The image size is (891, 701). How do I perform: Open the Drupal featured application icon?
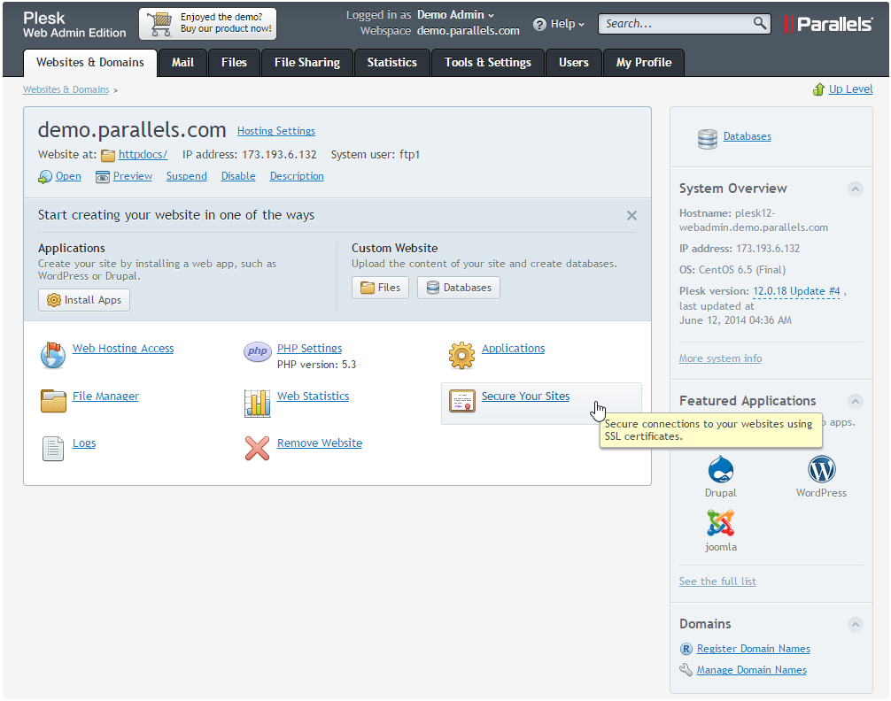[720, 469]
